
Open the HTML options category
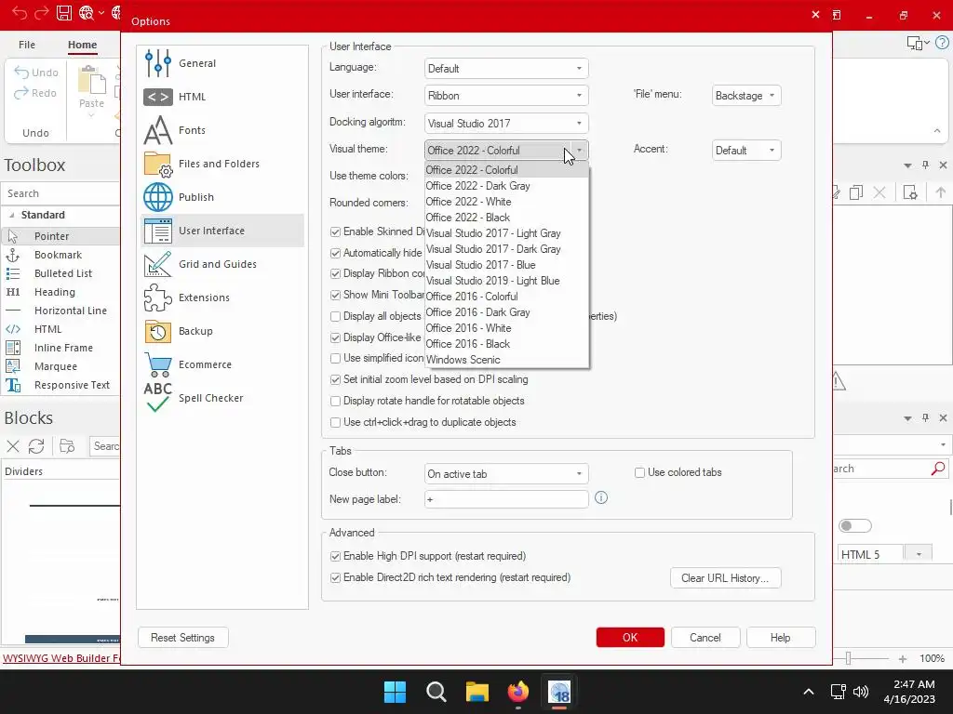[x=222, y=97]
